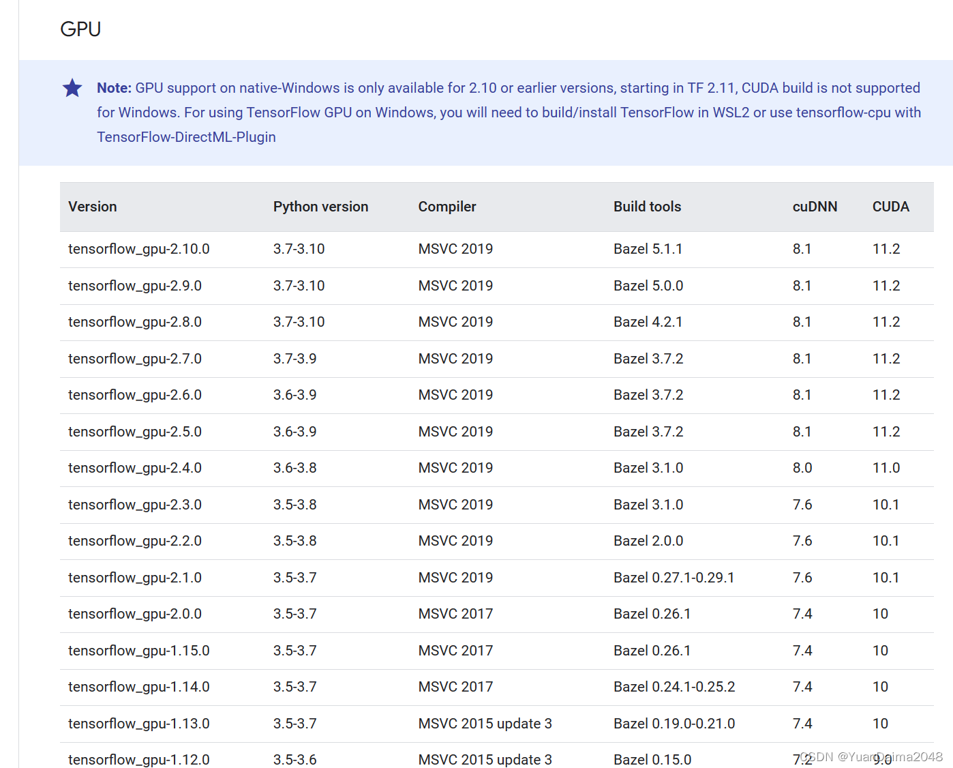Image resolution: width=953 pixels, height=768 pixels.
Task: Click the Compiler column header
Action: (447, 207)
